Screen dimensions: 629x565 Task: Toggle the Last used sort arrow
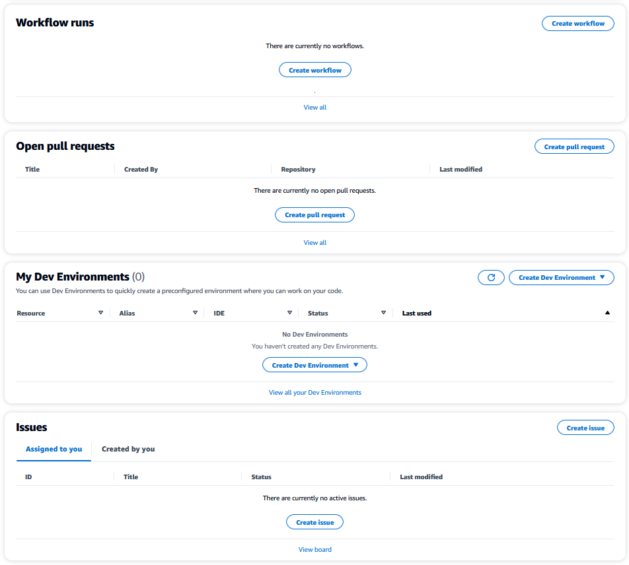coord(607,312)
